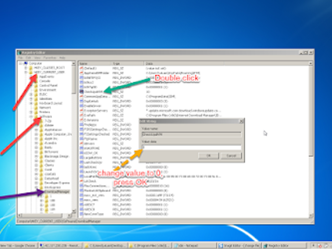
Task: Select the HKEY_CLASSES_ROOT folder icon
Action: click(31, 68)
